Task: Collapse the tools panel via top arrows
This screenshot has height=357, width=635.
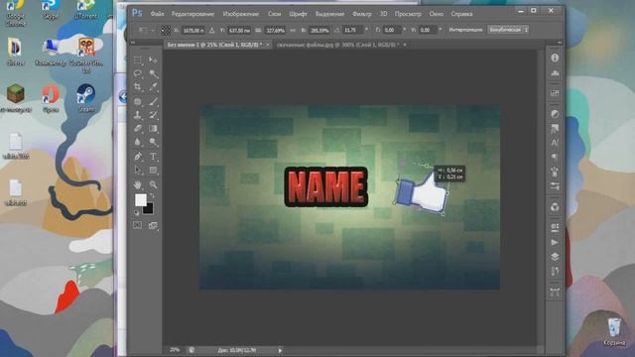Action: click(x=133, y=42)
